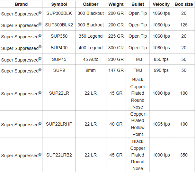Screen dimensions: 196x172
Task: Click the SUP400 symbol cell
Action: pyautogui.click(x=59, y=48)
